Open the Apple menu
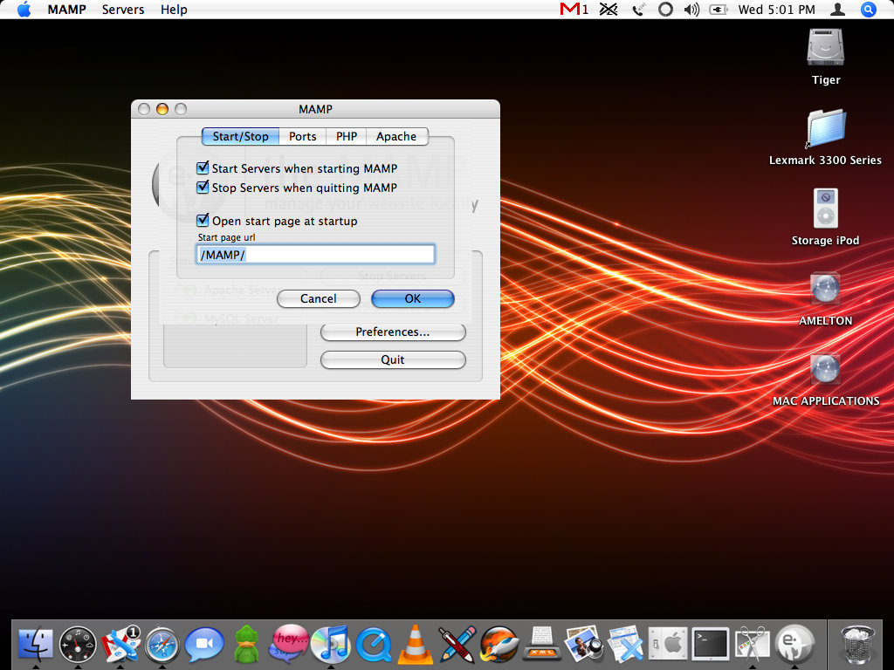This screenshot has height=670, width=894. point(24,9)
